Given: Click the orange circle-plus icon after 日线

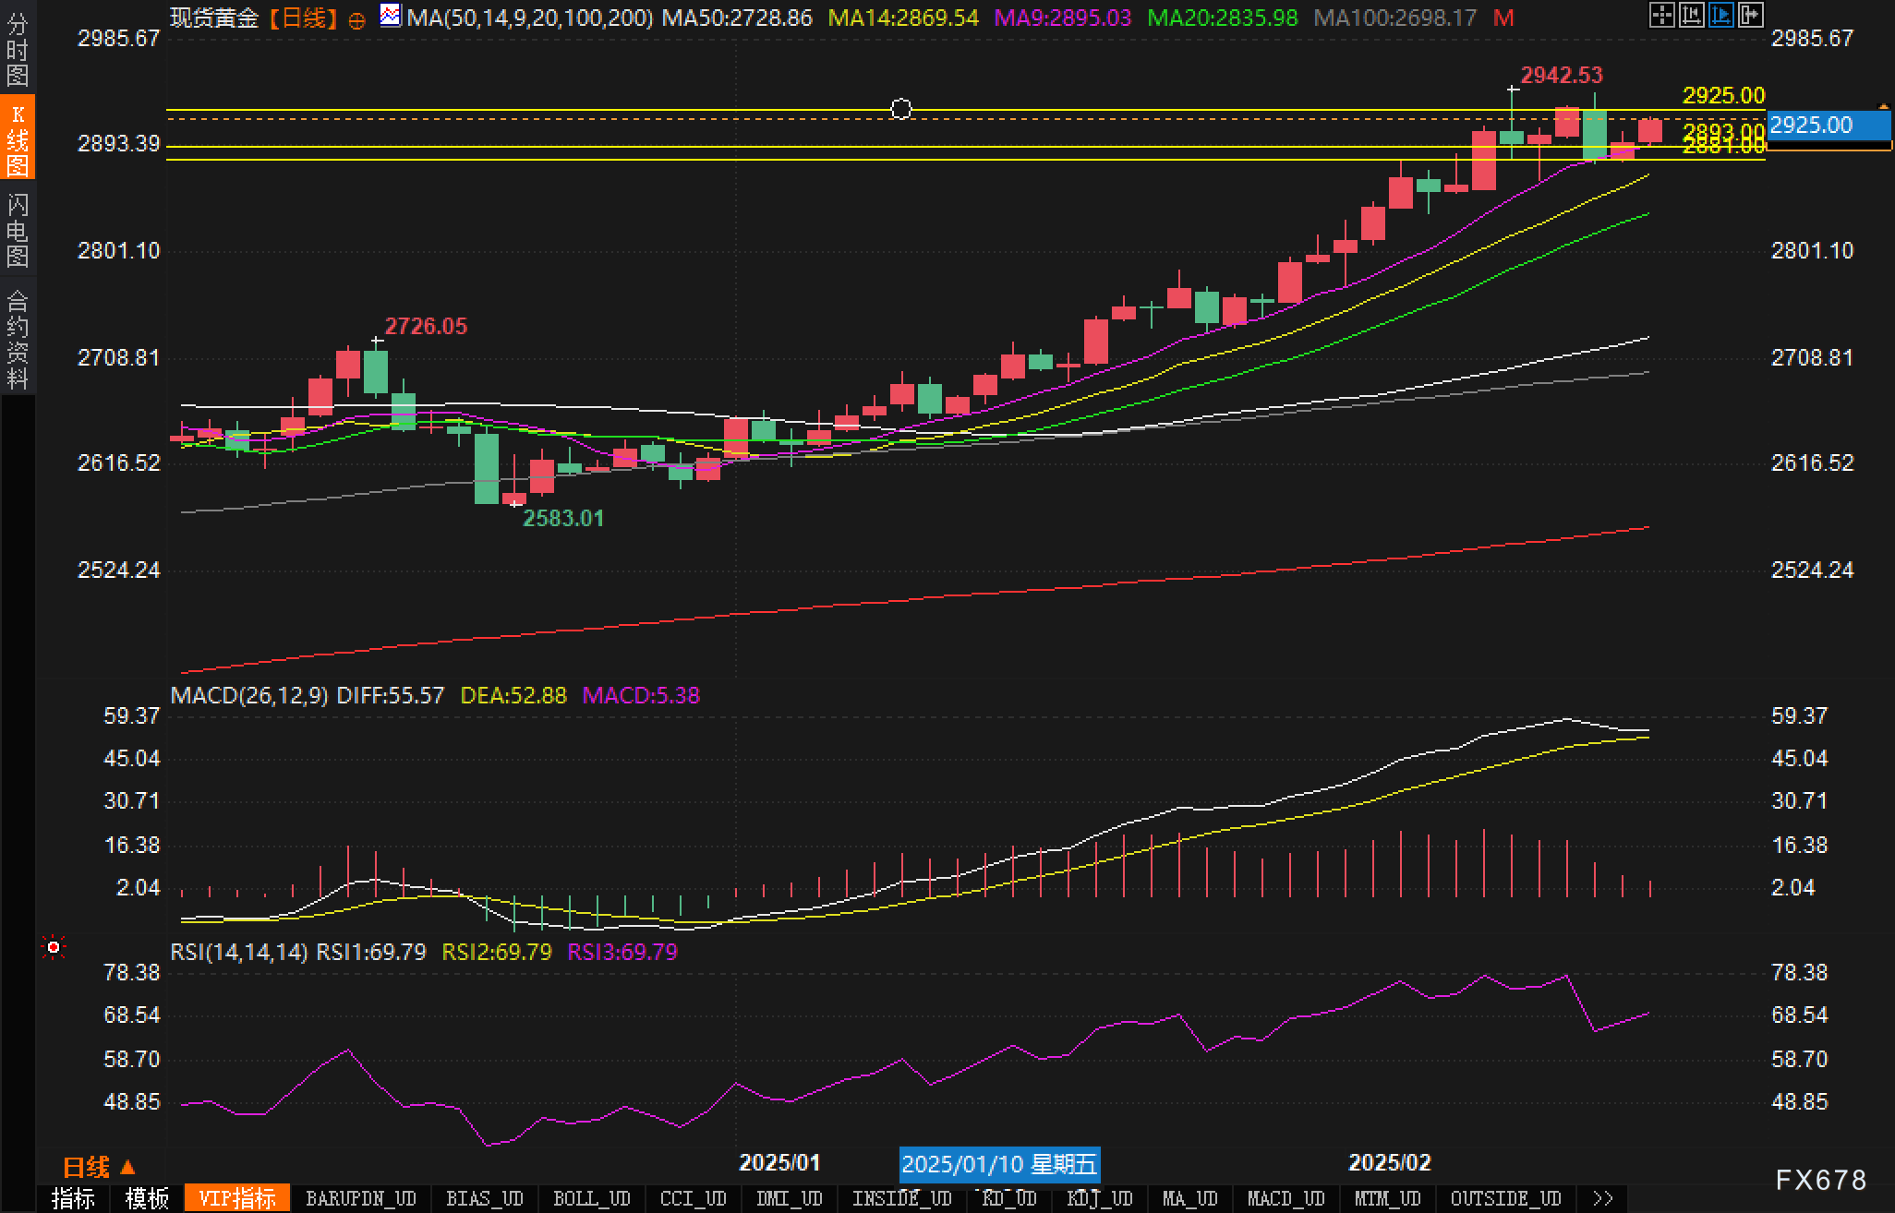Looking at the screenshot, I should tap(357, 19).
